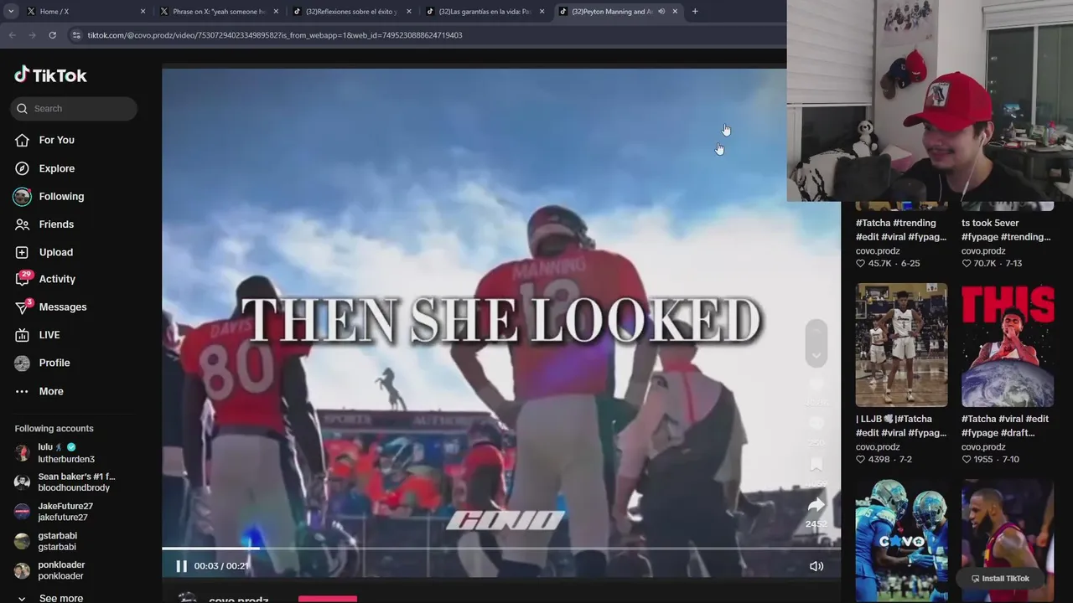Open Profile in the sidebar
Image resolution: width=1073 pixels, height=603 pixels.
pyautogui.click(x=42, y=363)
